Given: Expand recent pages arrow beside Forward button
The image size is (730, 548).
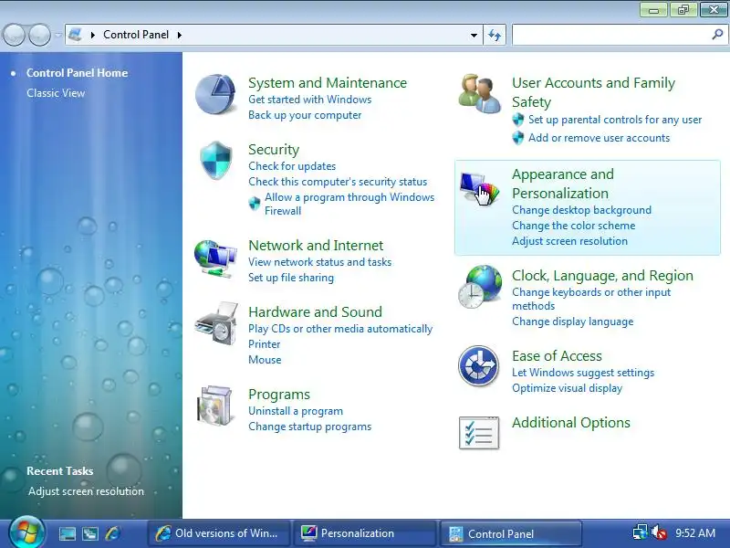Looking at the screenshot, I should [57, 35].
